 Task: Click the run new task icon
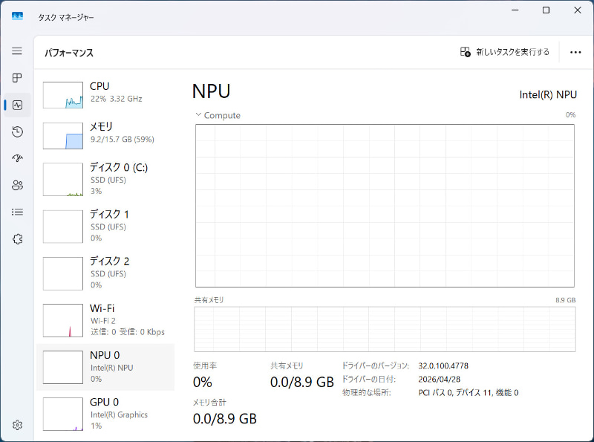[466, 52]
